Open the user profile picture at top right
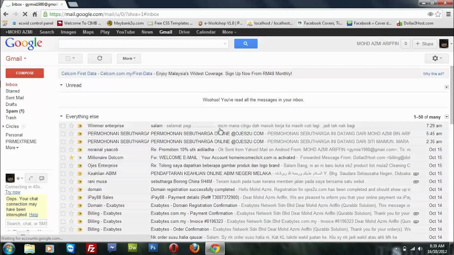The image size is (454, 255). tap(444, 44)
